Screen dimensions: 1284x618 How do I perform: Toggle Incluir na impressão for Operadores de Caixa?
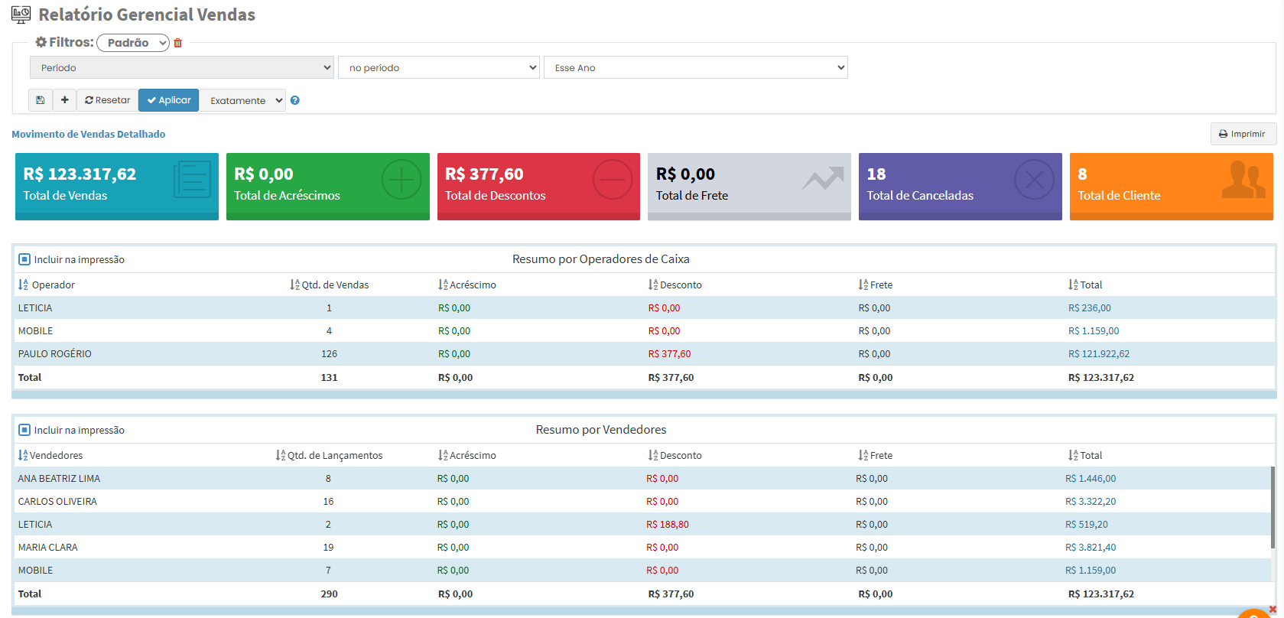[x=24, y=259]
